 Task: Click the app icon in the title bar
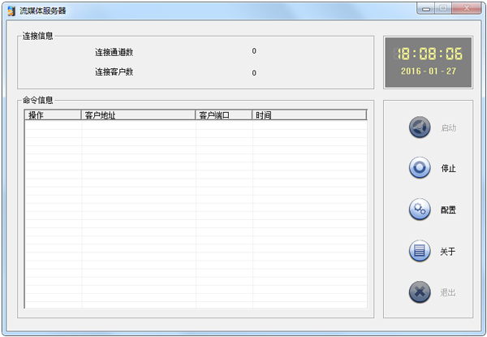(x=11, y=11)
